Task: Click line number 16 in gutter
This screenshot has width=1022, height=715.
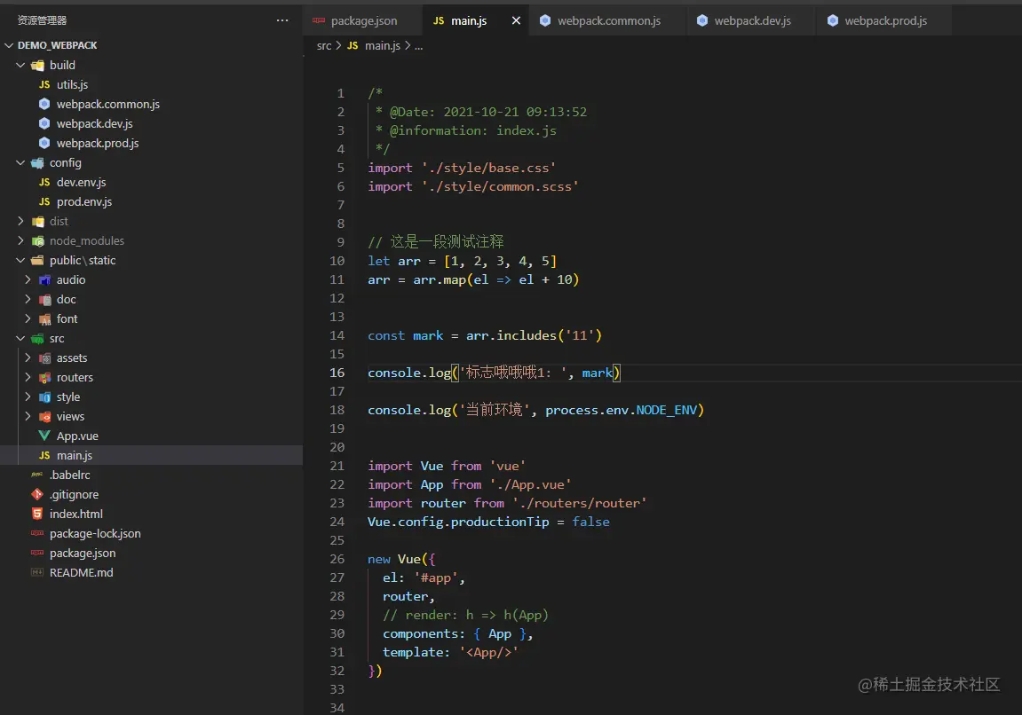Action: coord(337,373)
